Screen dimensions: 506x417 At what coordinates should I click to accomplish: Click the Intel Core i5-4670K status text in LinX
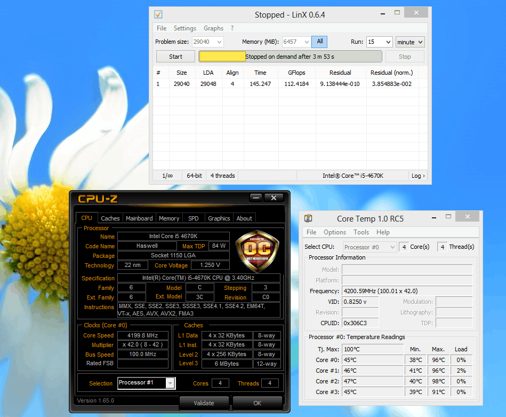click(353, 176)
